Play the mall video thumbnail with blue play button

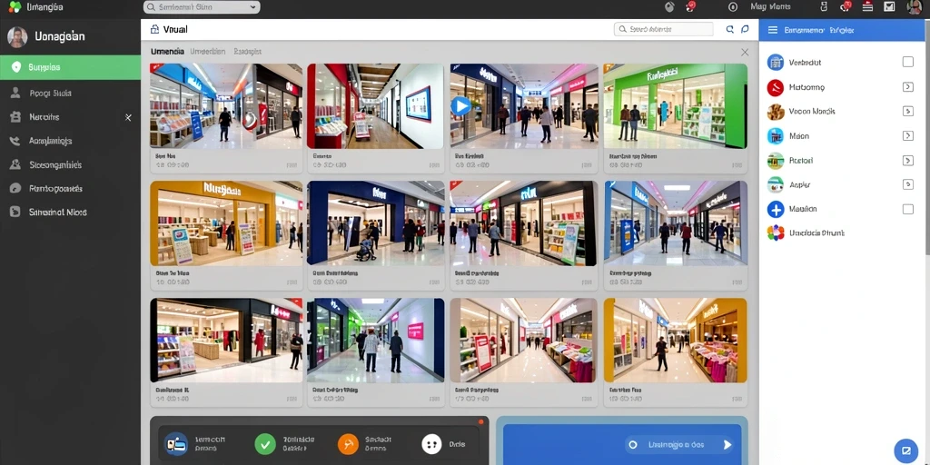pos(460,106)
